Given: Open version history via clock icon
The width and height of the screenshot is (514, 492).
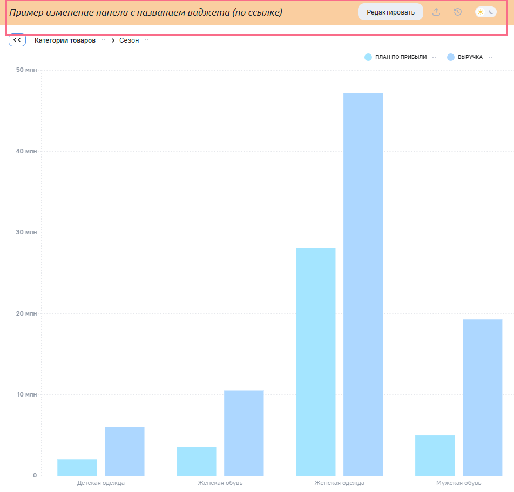Looking at the screenshot, I should pyautogui.click(x=458, y=12).
